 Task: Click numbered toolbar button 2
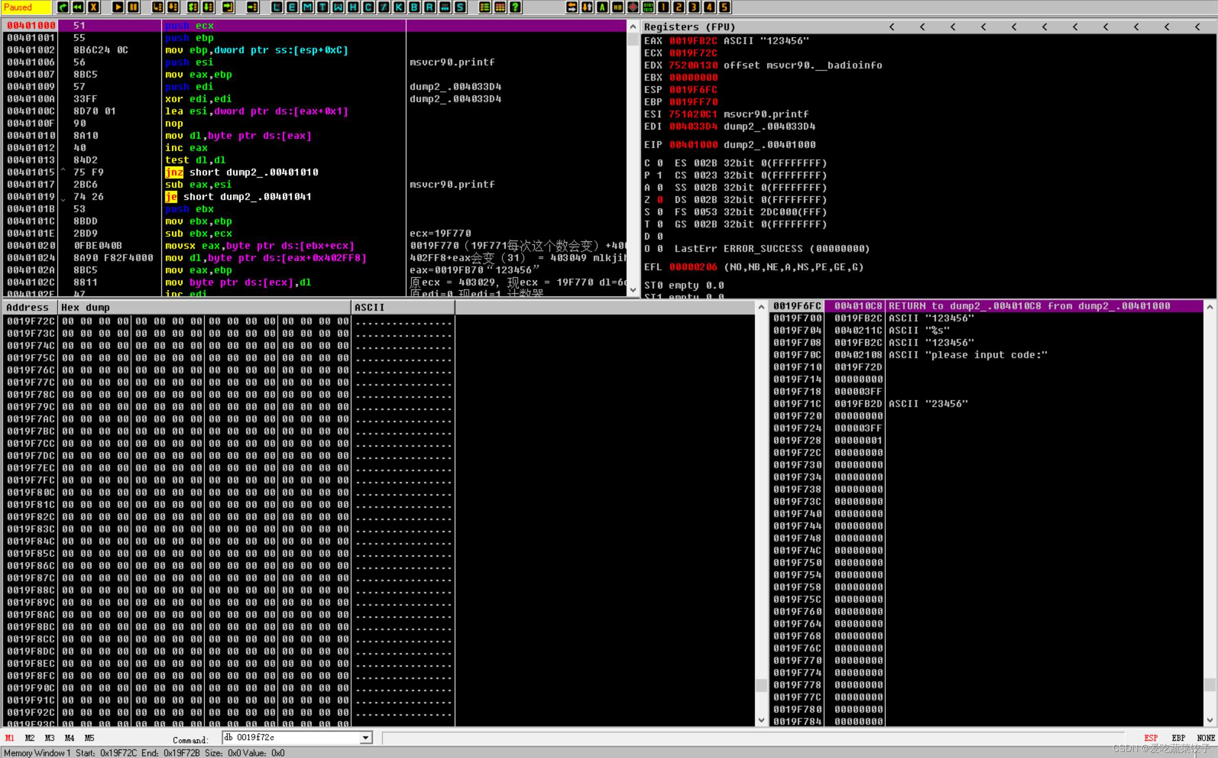(x=679, y=7)
